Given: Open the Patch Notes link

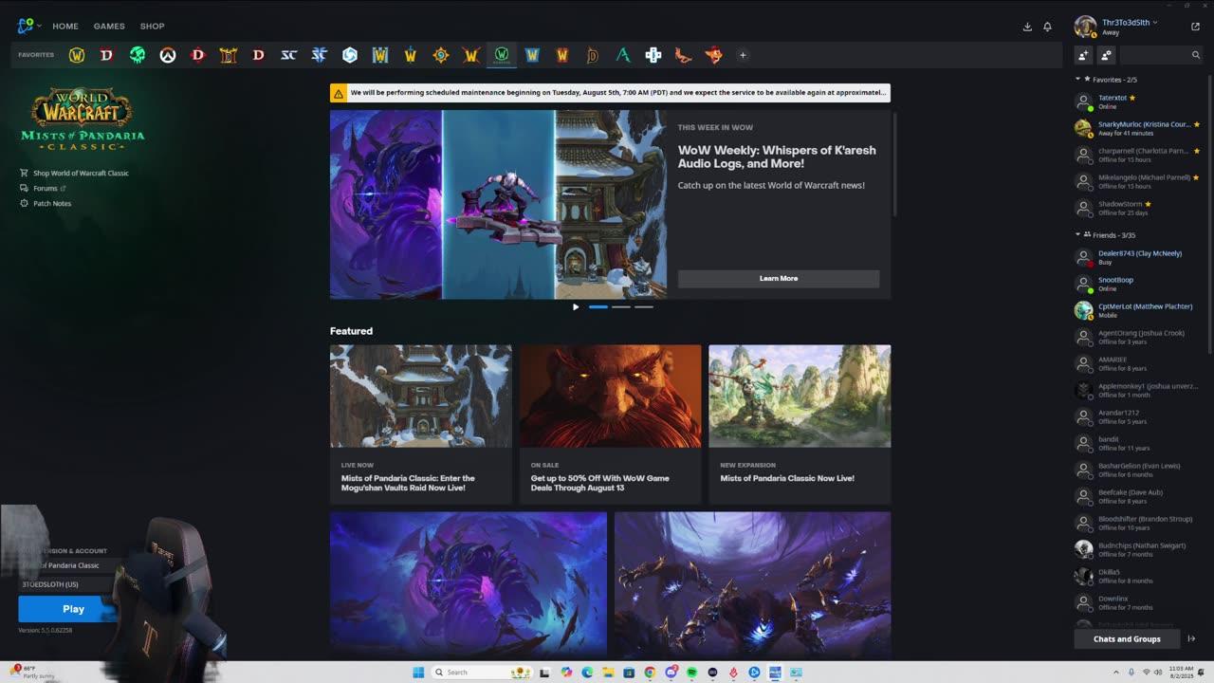Looking at the screenshot, I should tap(51, 203).
